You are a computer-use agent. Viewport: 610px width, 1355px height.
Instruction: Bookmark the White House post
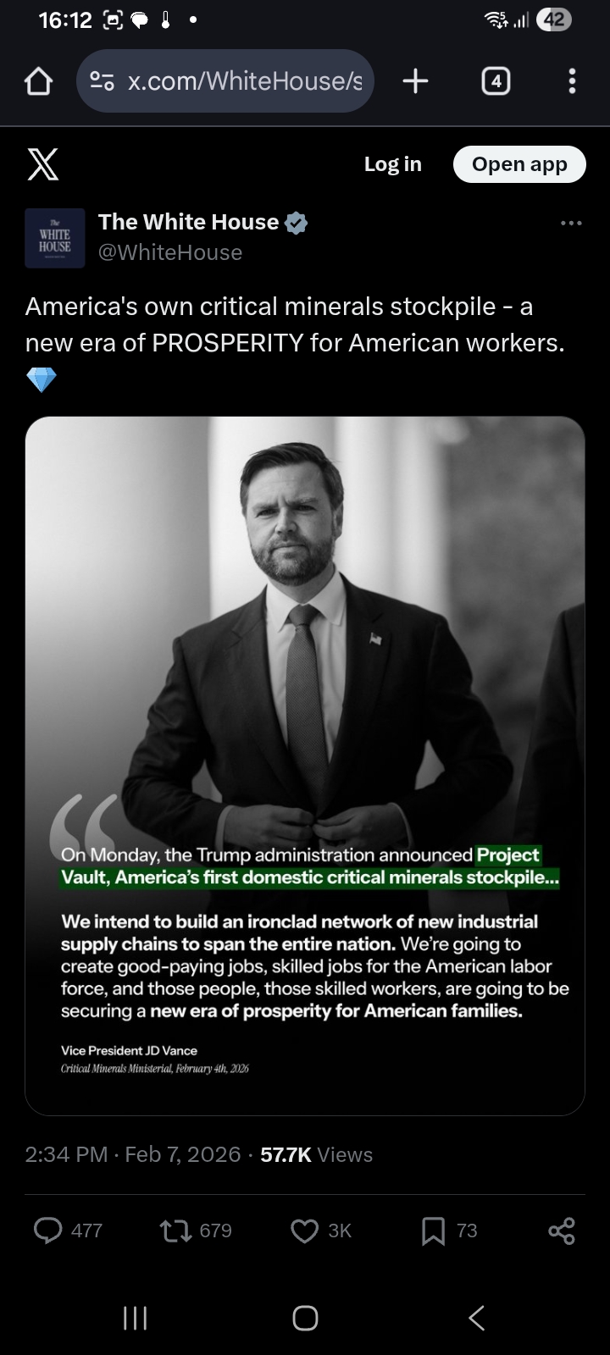point(433,1230)
